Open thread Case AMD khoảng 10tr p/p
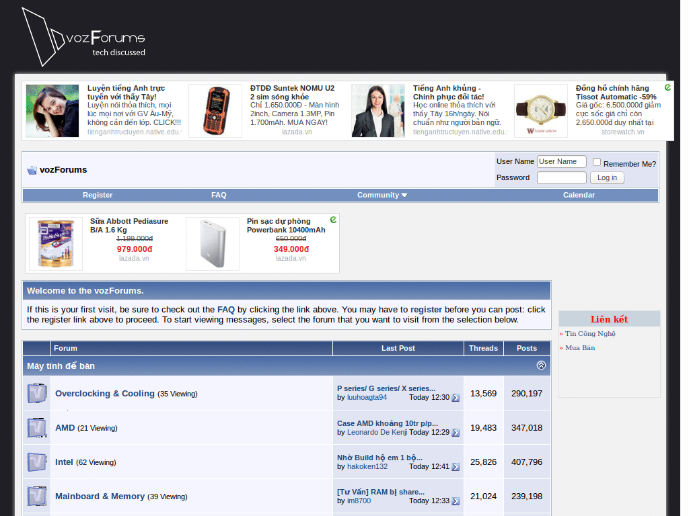The height and width of the screenshot is (516, 689). [x=388, y=423]
